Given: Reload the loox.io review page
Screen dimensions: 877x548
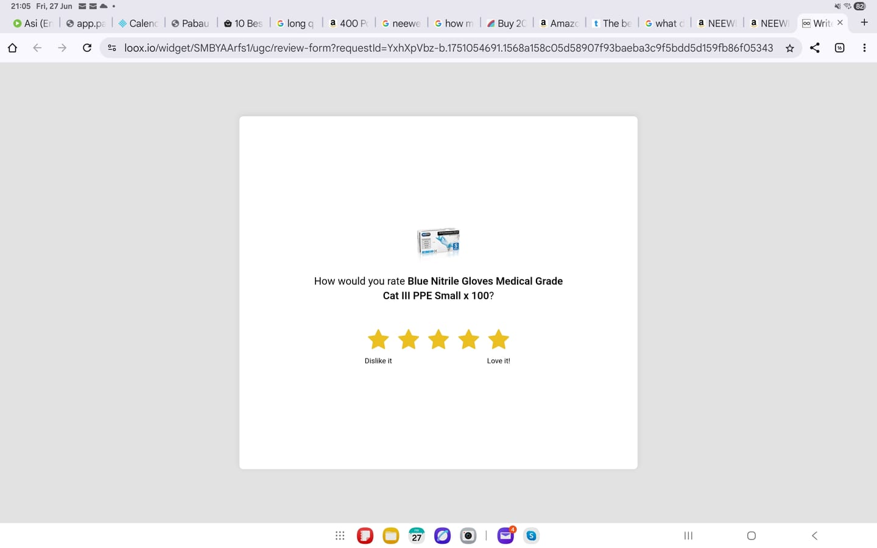Looking at the screenshot, I should pyautogui.click(x=87, y=48).
